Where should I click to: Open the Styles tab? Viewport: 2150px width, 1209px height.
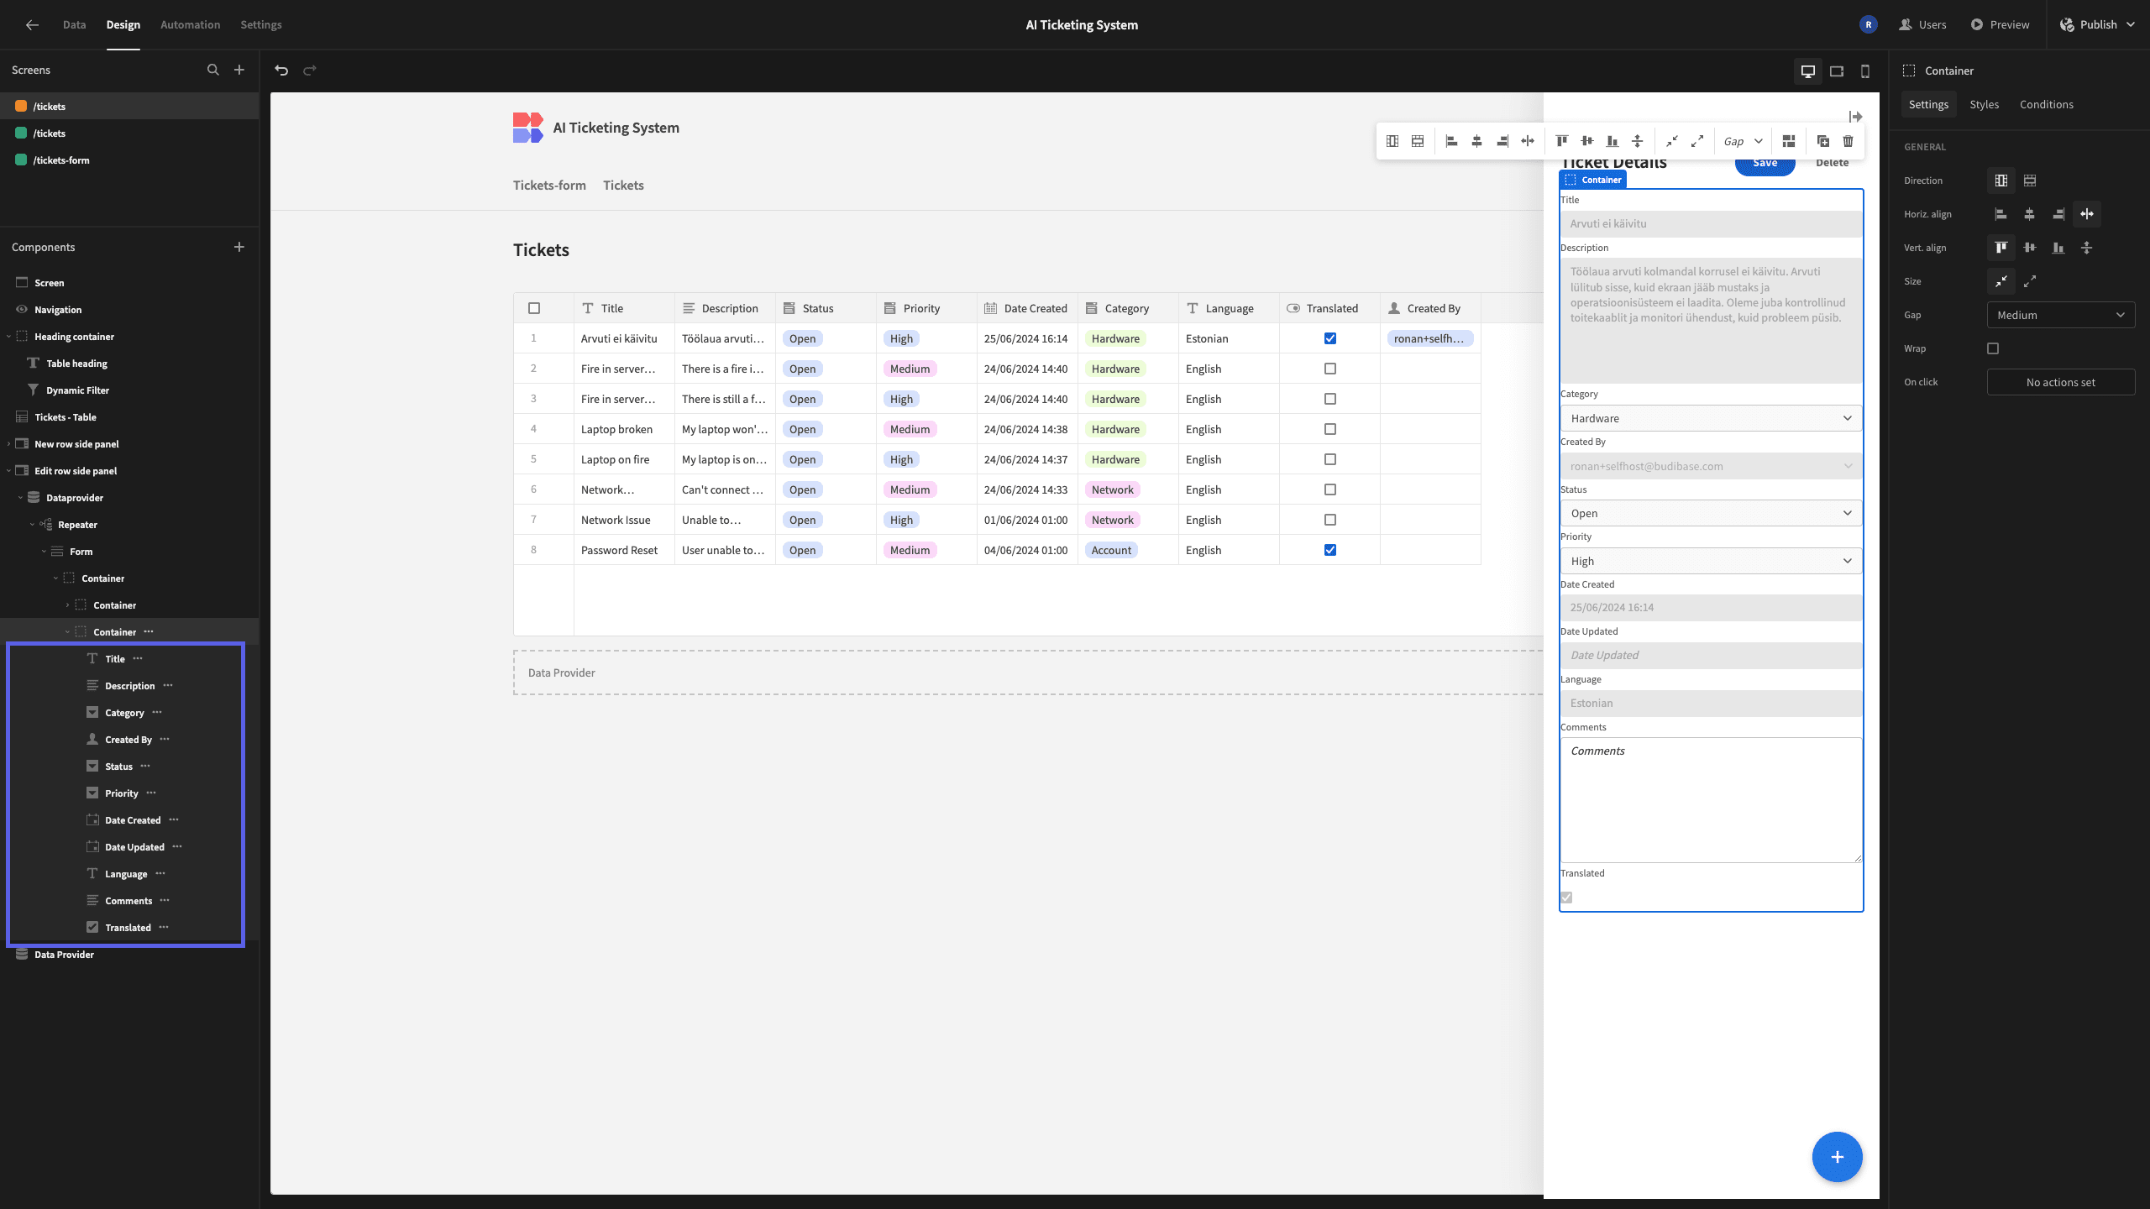click(1984, 104)
